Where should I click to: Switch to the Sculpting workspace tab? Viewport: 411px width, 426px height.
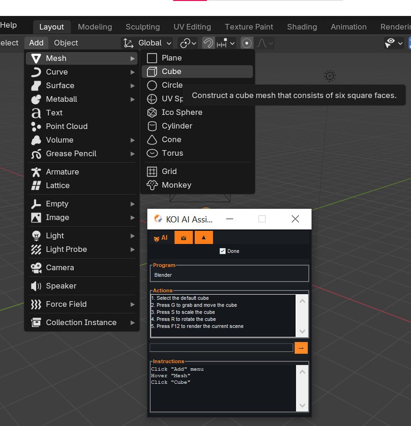[x=143, y=27]
